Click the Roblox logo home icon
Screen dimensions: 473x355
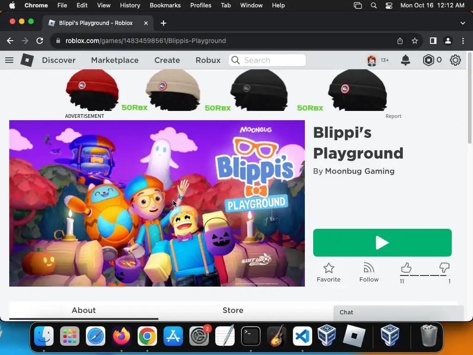(x=27, y=60)
